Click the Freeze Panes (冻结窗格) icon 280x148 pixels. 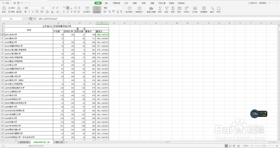click(x=204, y=8)
